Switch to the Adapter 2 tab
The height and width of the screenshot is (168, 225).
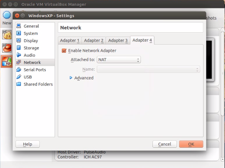coord(94,41)
